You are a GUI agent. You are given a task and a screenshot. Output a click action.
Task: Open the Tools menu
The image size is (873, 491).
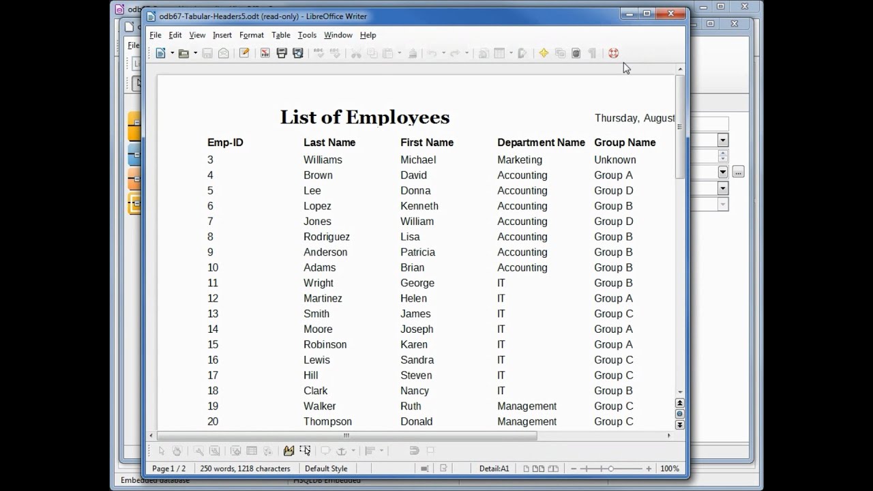[x=307, y=35]
